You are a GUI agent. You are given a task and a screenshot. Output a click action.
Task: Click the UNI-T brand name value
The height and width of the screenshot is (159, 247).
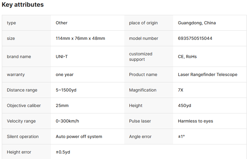click(62, 57)
